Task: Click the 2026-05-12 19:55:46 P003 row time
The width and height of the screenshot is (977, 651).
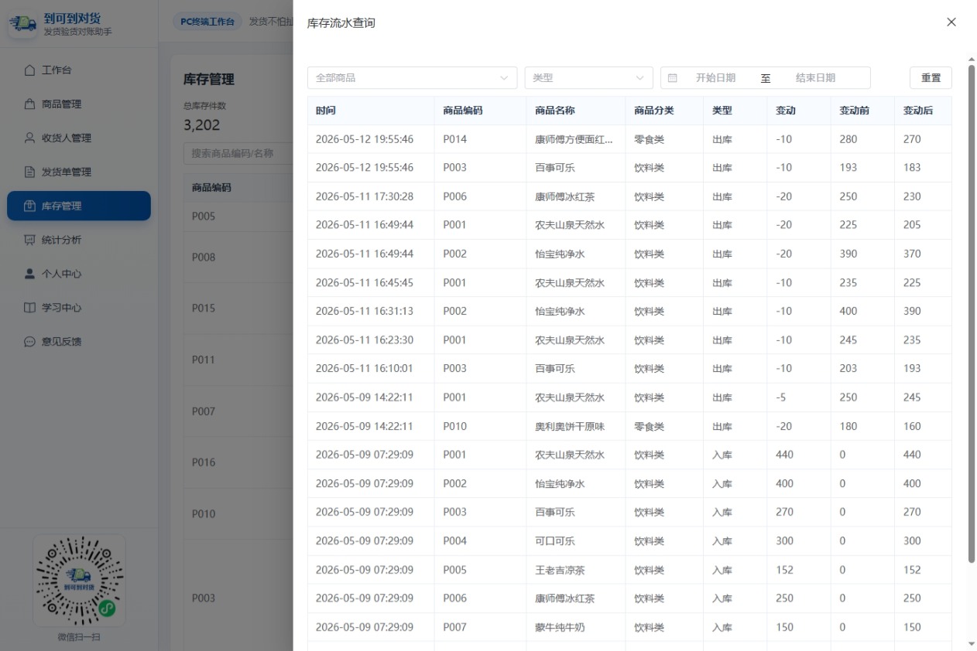Action: point(365,168)
